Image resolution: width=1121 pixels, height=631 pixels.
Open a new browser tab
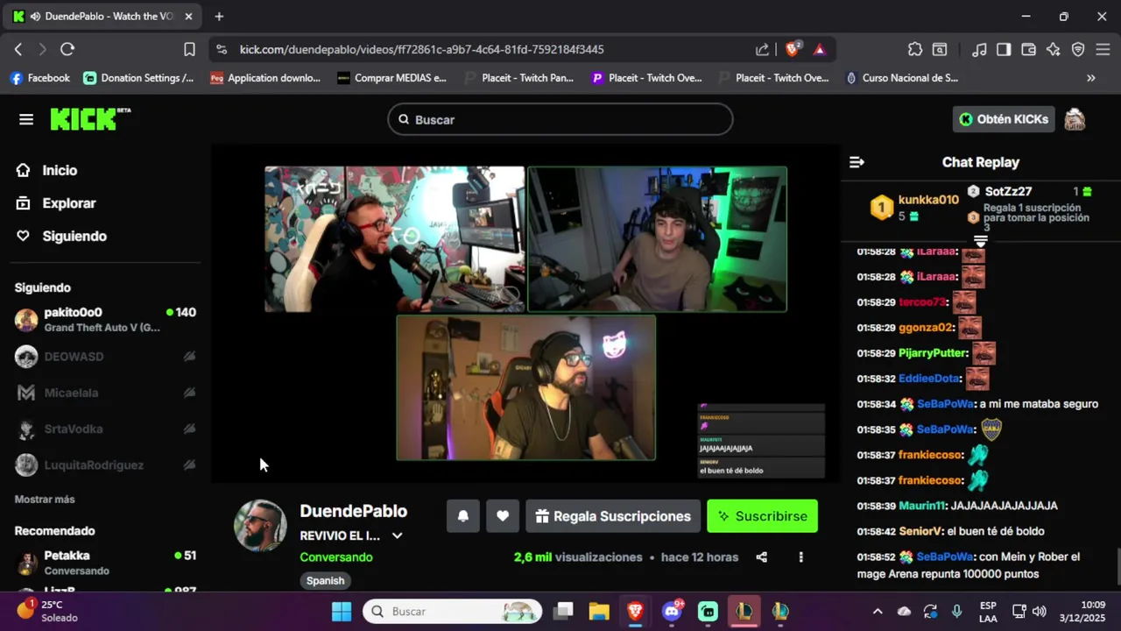click(x=219, y=16)
